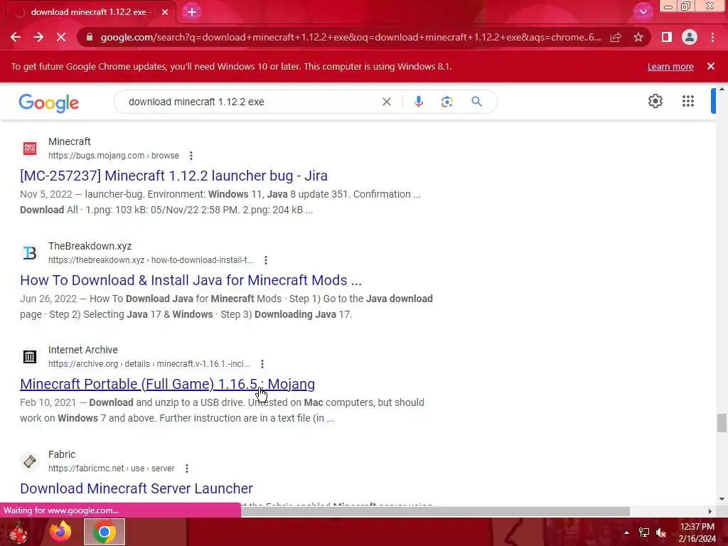728x546 pixels.
Task: Open Download Minecraft Server Launcher result
Action: [136, 488]
